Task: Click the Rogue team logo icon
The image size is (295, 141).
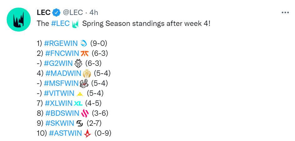Action: tap(84, 44)
